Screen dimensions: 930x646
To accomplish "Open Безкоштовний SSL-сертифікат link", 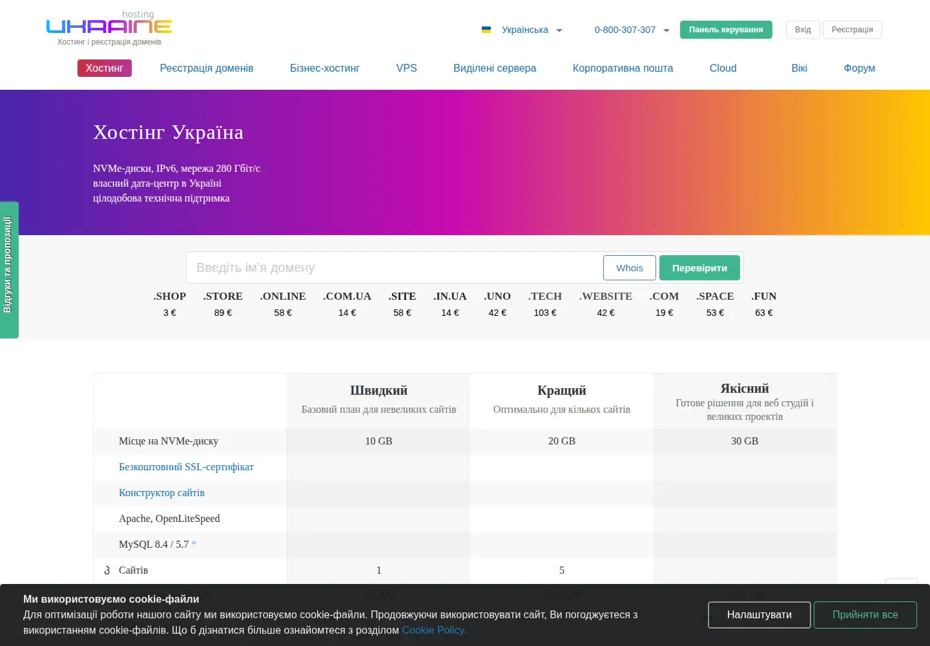I will 186,466.
